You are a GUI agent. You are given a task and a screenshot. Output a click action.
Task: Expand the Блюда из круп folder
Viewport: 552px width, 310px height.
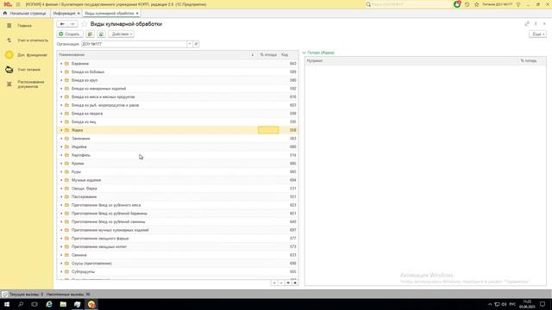pos(61,80)
